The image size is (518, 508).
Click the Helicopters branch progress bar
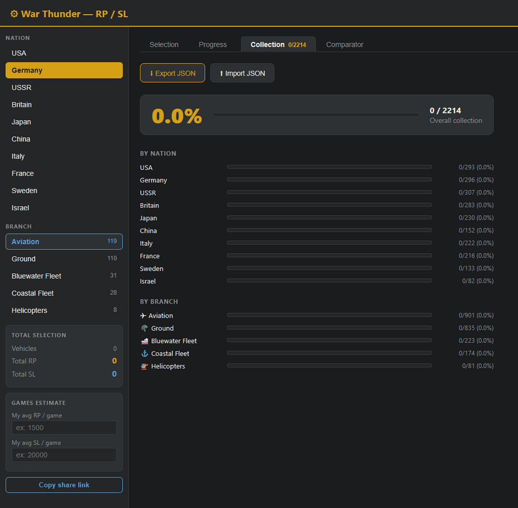[x=329, y=365]
